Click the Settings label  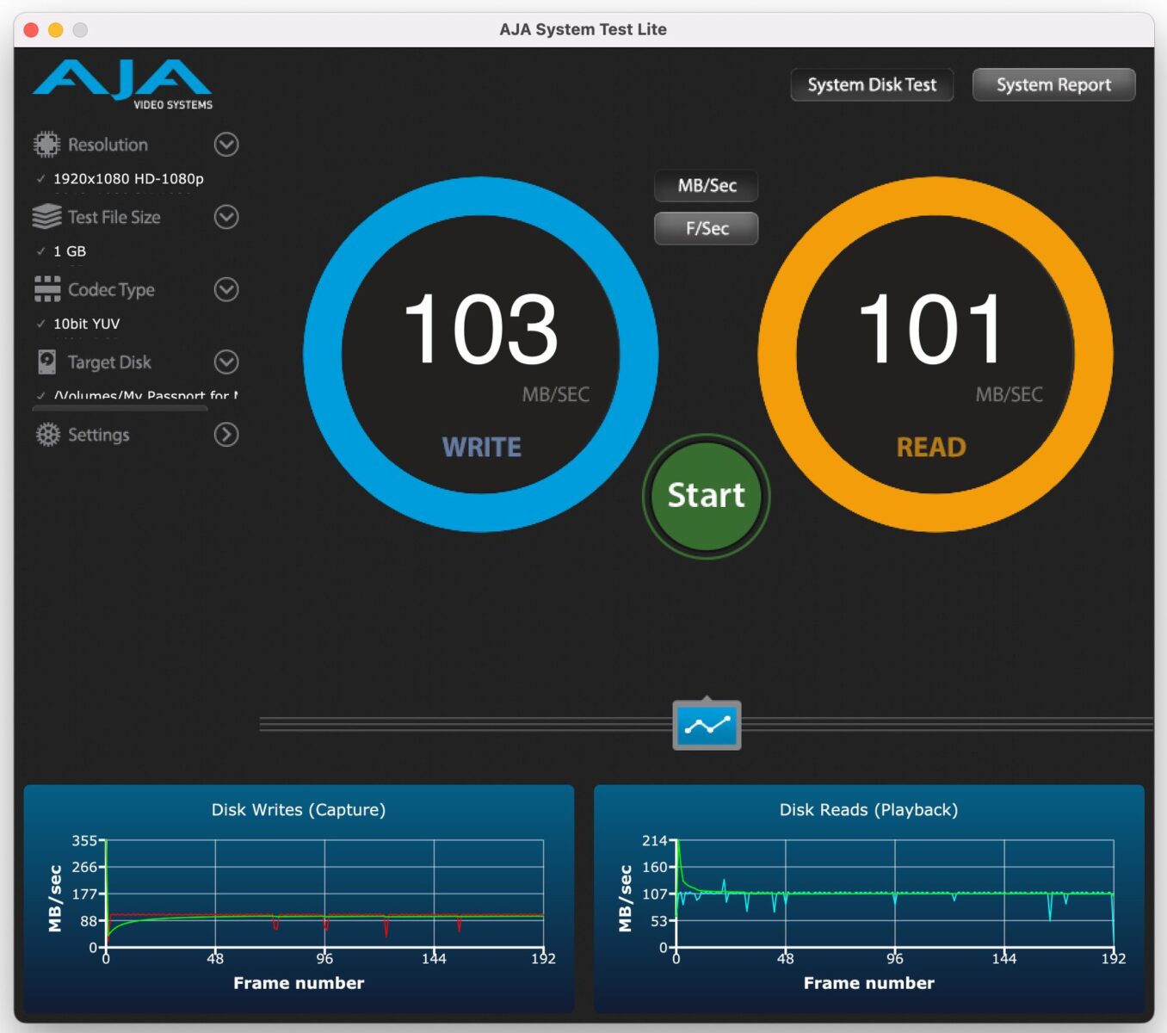[x=98, y=435]
